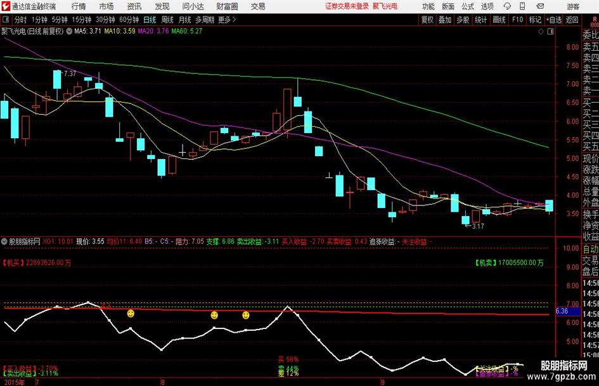Select the 日线 daily period tab
This screenshot has width=599, height=386.
point(150,20)
